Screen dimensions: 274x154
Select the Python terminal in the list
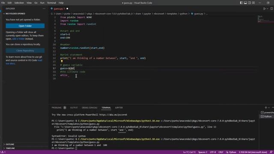[x=266, y=116]
